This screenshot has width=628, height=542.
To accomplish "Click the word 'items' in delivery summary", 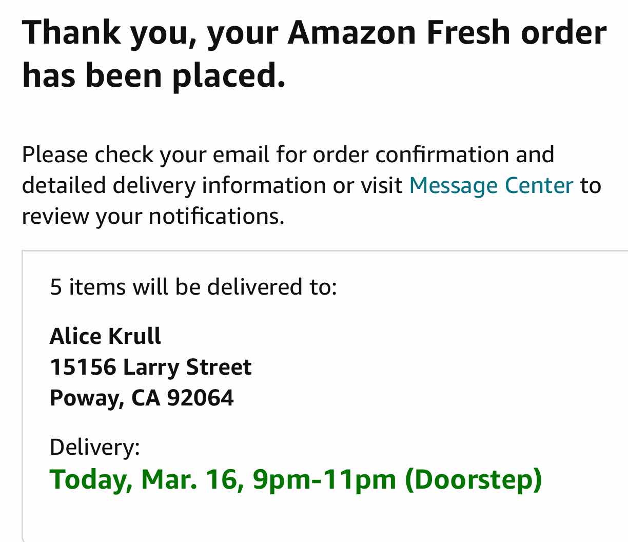I will [x=97, y=287].
